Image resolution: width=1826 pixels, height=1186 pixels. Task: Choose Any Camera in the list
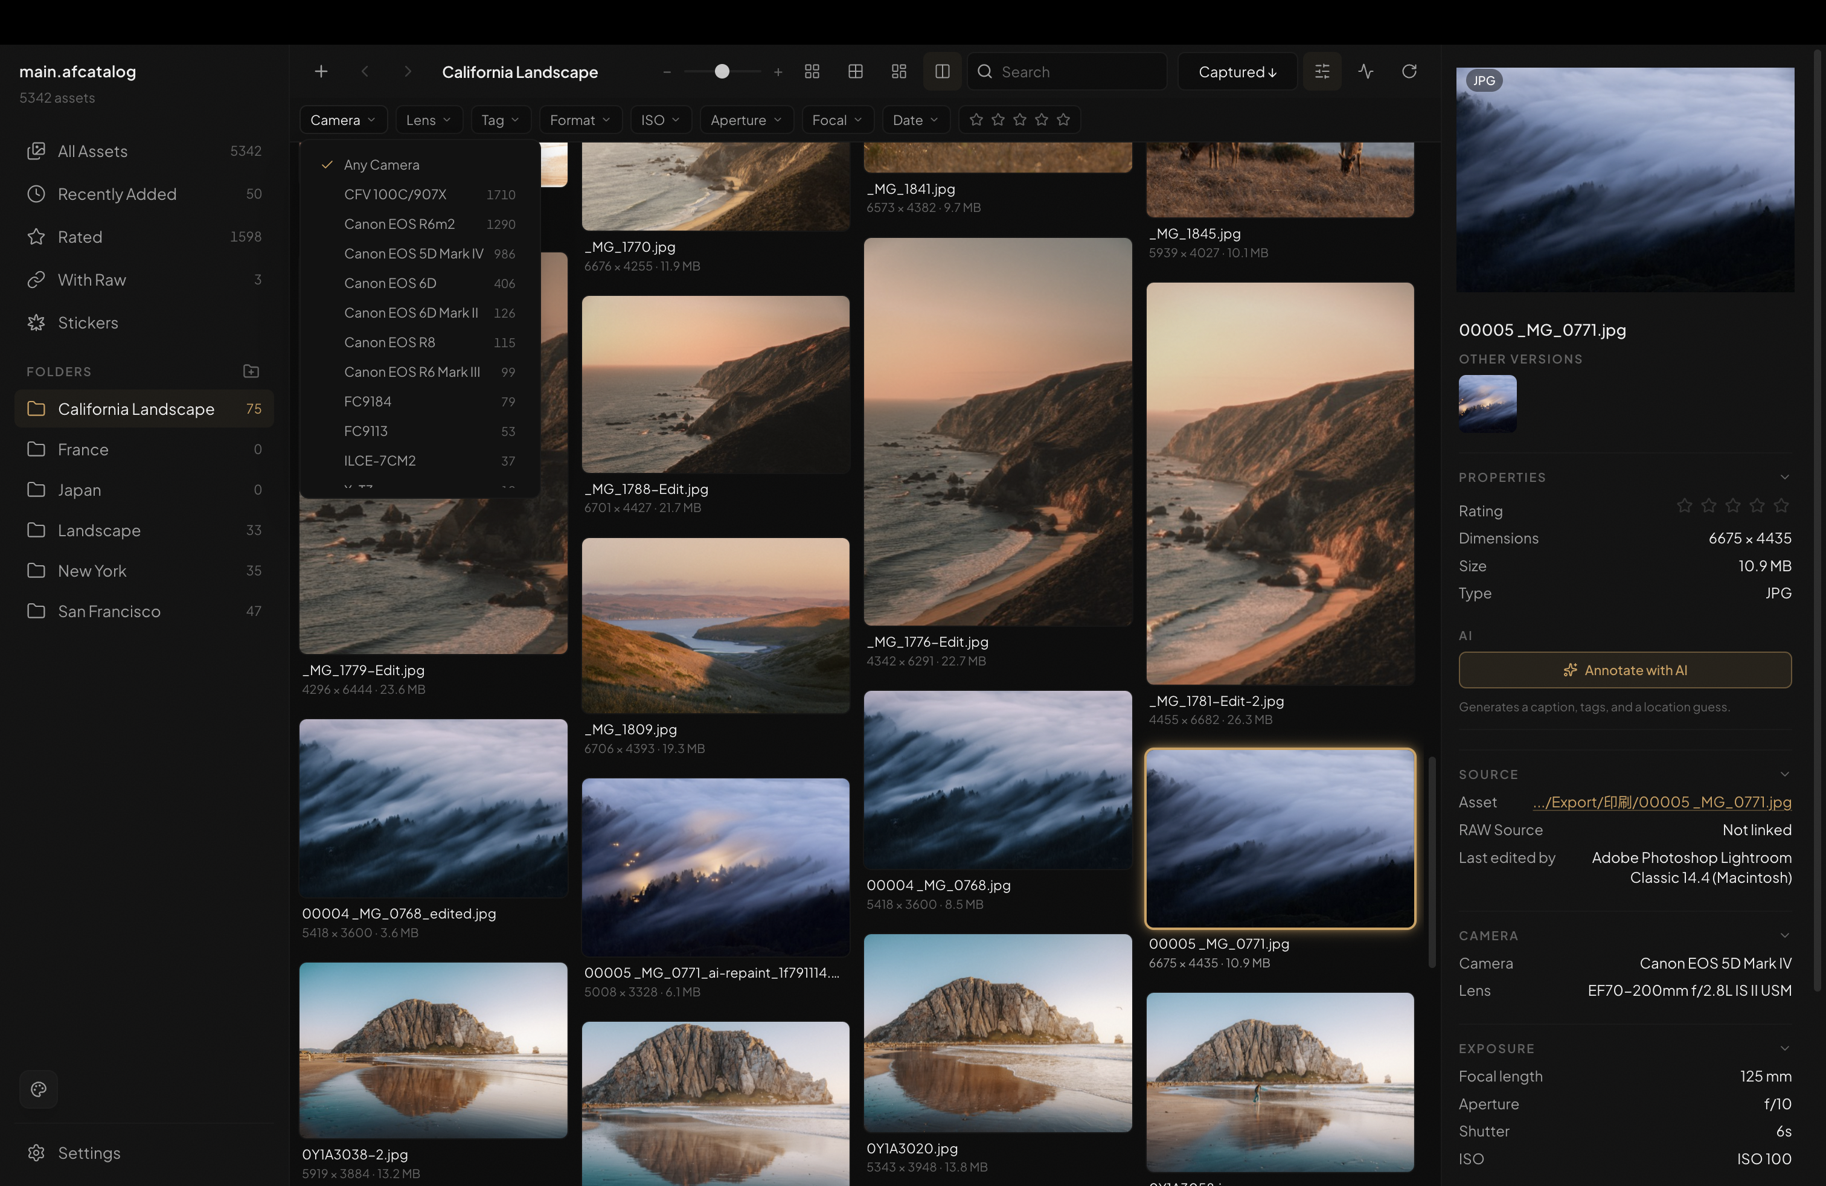pos(420,165)
